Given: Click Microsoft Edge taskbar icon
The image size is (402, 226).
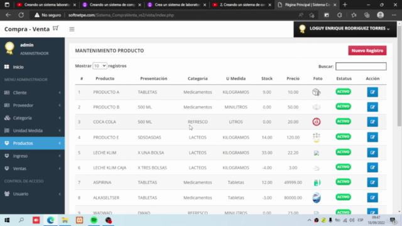Looking at the screenshot, I should click(x=50, y=220).
